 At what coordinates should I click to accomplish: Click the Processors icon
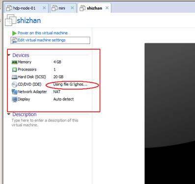click(14, 70)
